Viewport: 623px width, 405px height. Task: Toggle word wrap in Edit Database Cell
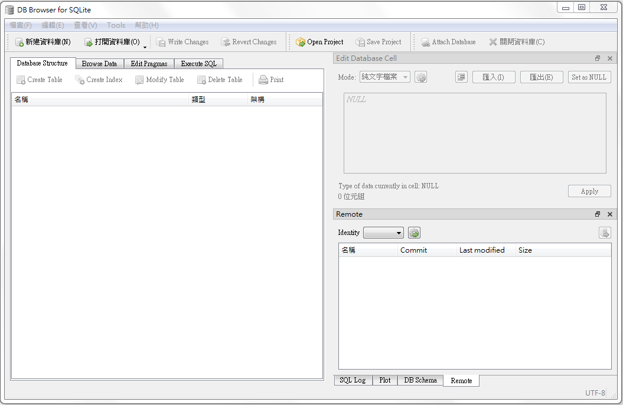tap(461, 77)
